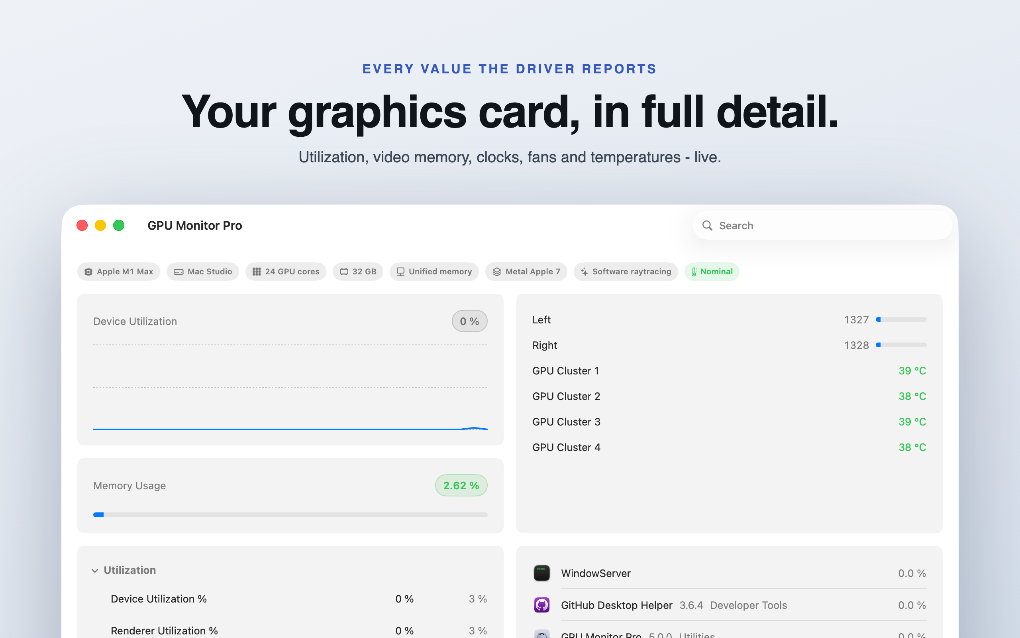Click the GPU Cluster 4 row label
The width and height of the screenshot is (1020, 638).
[x=566, y=447]
